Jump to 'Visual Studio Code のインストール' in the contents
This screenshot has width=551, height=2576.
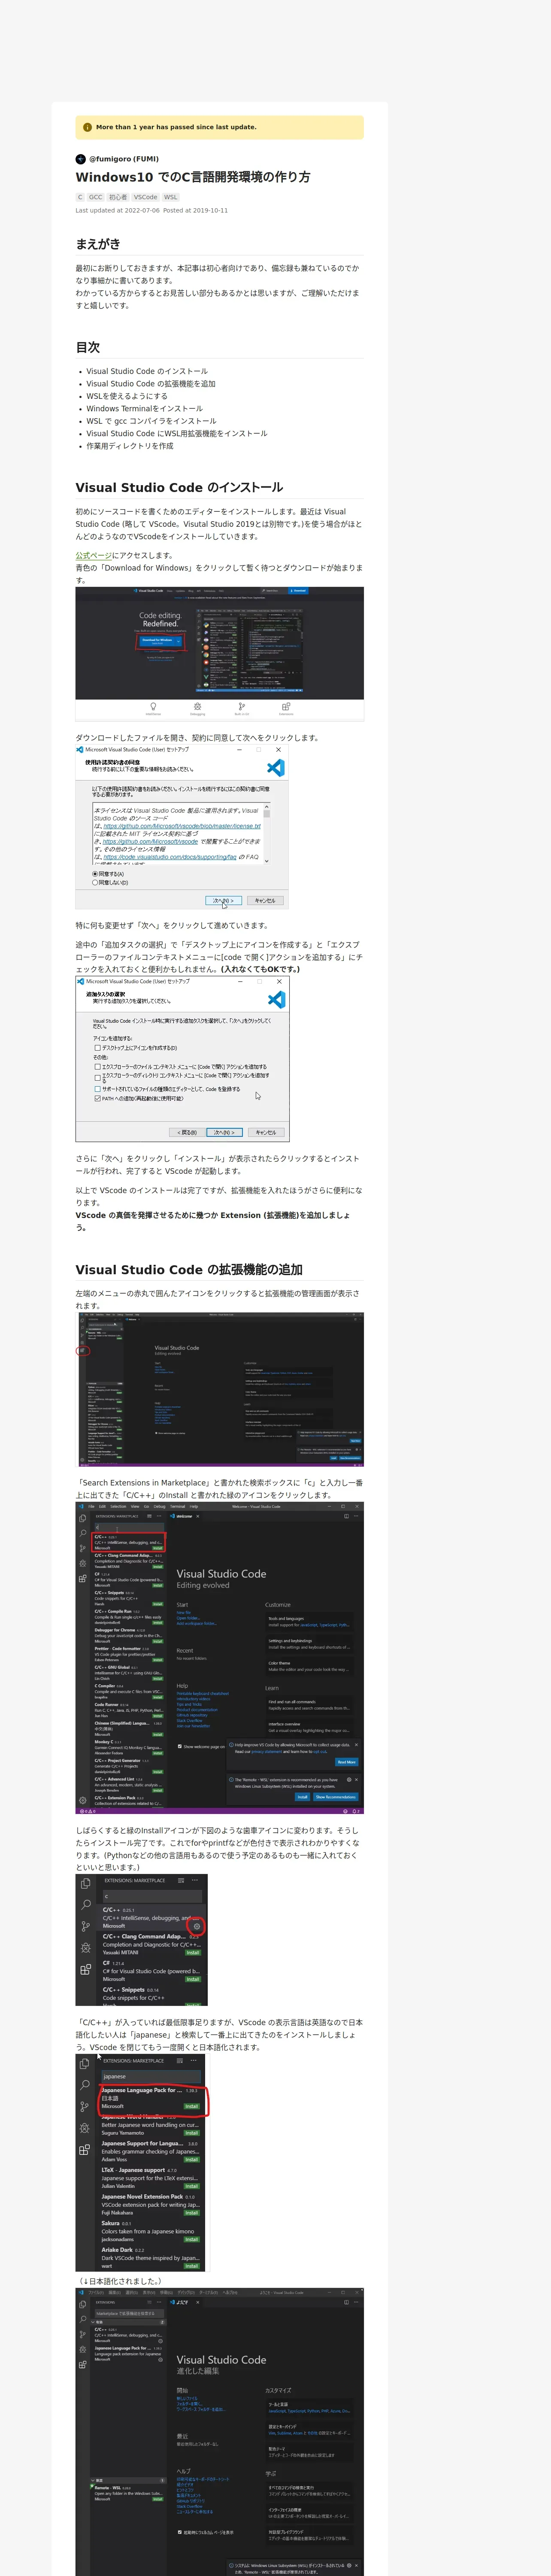[147, 371]
